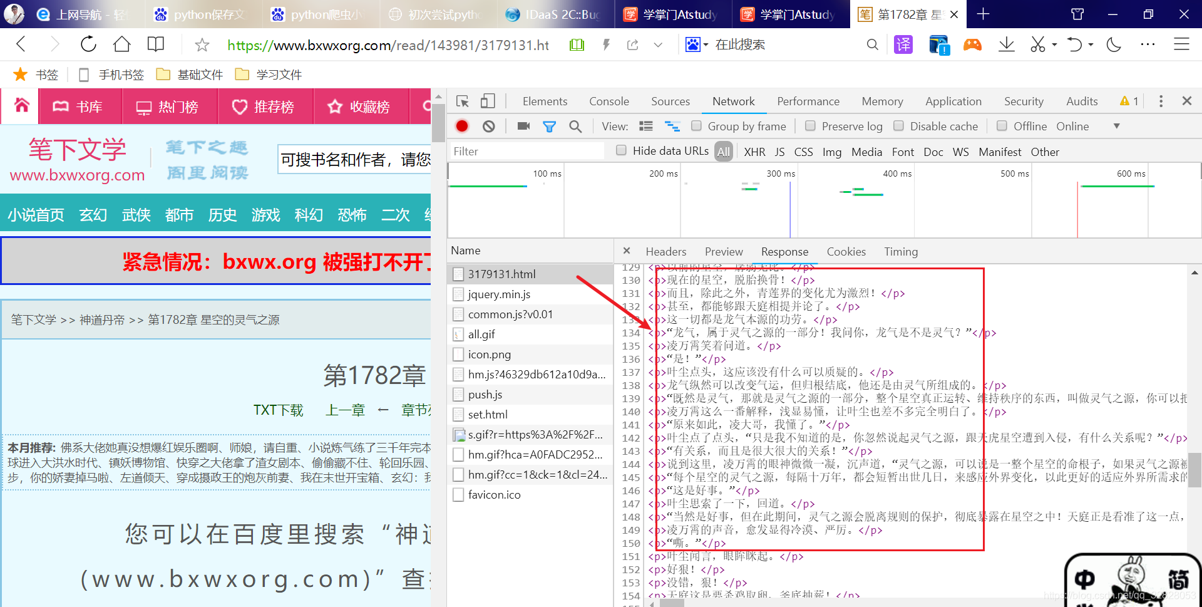Stop network recording with red record button
The height and width of the screenshot is (607, 1202).
tap(462, 127)
